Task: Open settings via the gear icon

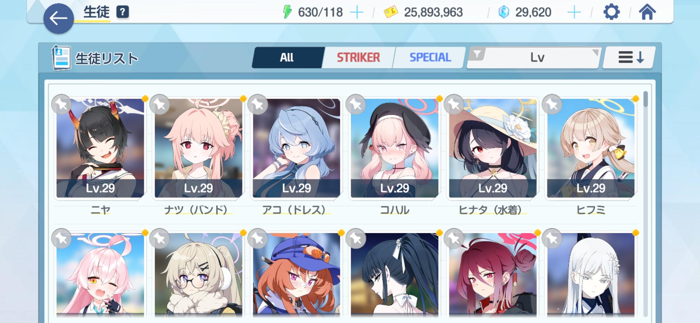Action: (x=611, y=13)
